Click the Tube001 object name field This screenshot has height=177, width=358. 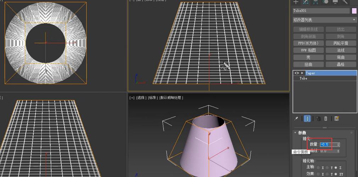point(321,11)
